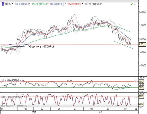The width and height of the screenshot is (147, 114).
Task: Click the PREÇO INDICATIVO label
Action: coord(7,106)
